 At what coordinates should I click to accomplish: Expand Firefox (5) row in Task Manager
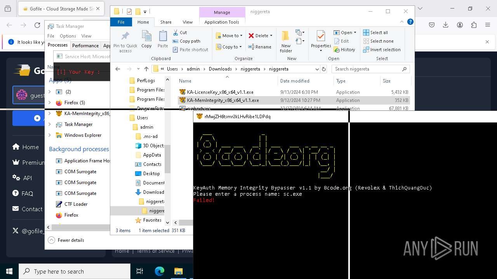pyautogui.click(x=50, y=103)
